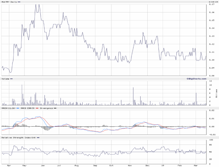The width and height of the screenshot is (219, 167).
Task: Select the November volume spike bar
Action: [133, 96]
